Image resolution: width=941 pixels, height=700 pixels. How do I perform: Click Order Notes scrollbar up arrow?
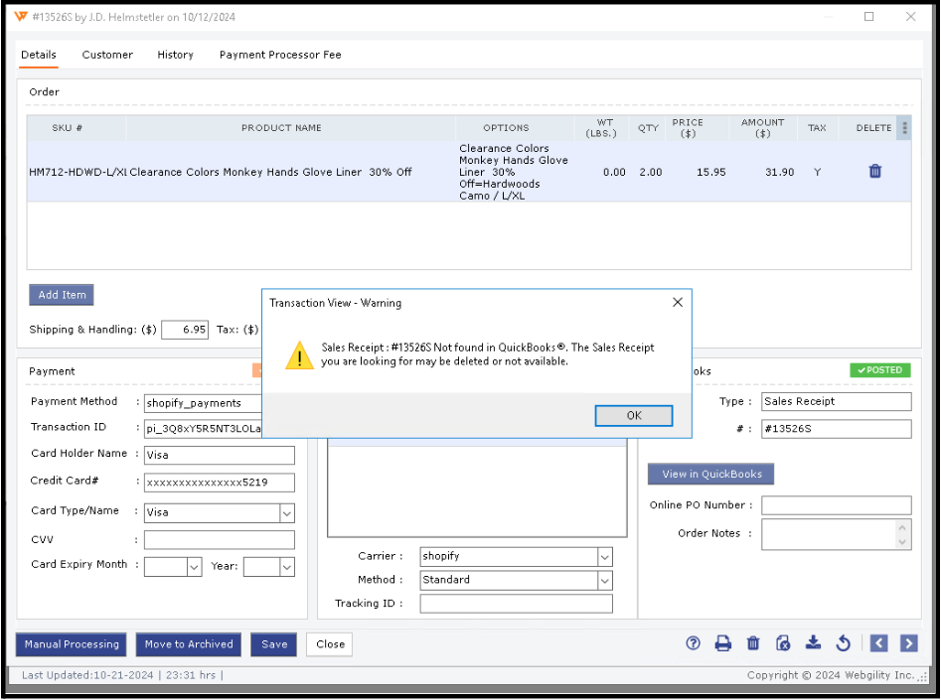click(x=902, y=527)
